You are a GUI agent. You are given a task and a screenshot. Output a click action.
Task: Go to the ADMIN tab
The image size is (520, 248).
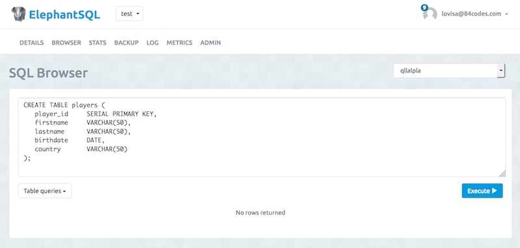click(211, 43)
